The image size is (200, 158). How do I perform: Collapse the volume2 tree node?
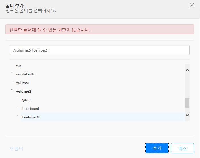pyautogui.click(x=12, y=90)
